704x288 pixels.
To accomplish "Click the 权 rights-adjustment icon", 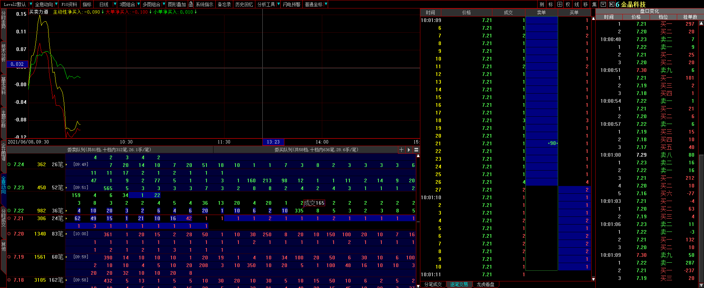I will [568, 4].
